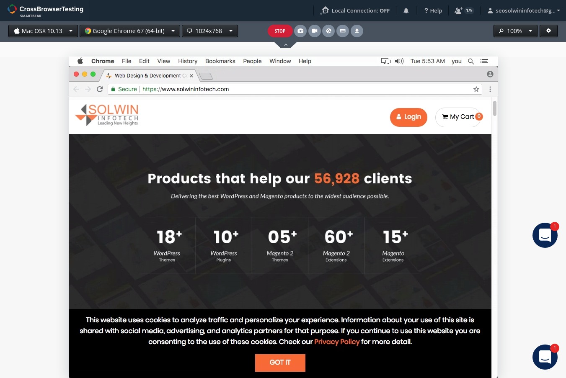Open the Bookmarks menu

pyautogui.click(x=220, y=61)
